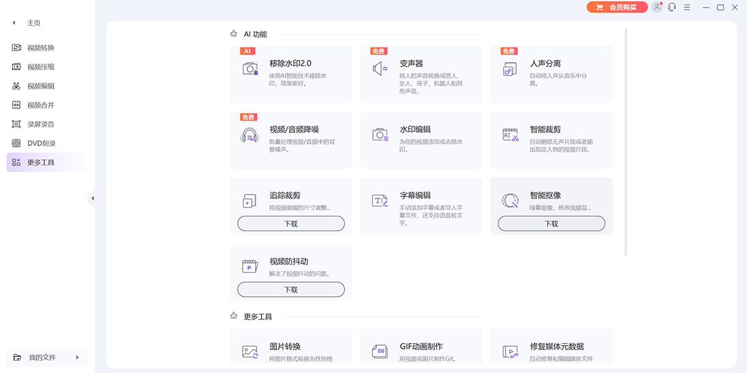Open the 移除水印2.0 tool icon
Screen dimensions: 747x373
point(250,69)
